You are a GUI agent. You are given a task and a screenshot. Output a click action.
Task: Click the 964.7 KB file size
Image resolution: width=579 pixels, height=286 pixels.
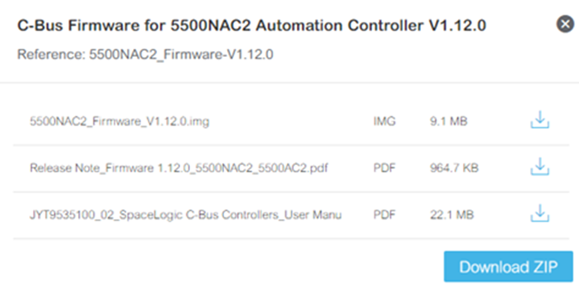[x=454, y=169]
